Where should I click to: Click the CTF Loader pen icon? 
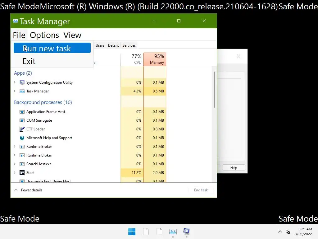pyautogui.click(x=22, y=129)
